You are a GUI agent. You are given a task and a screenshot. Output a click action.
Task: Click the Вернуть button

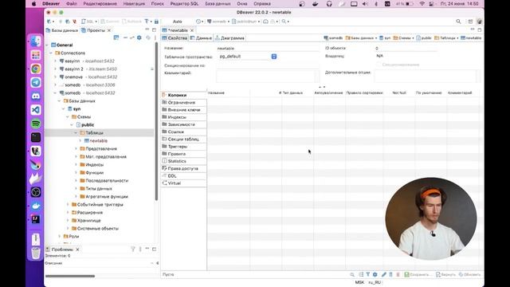(445, 274)
